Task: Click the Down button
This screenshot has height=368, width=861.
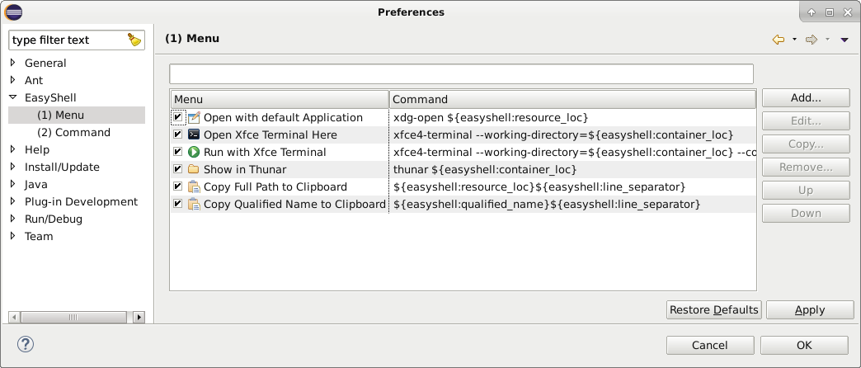Action: tap(806, 213)
